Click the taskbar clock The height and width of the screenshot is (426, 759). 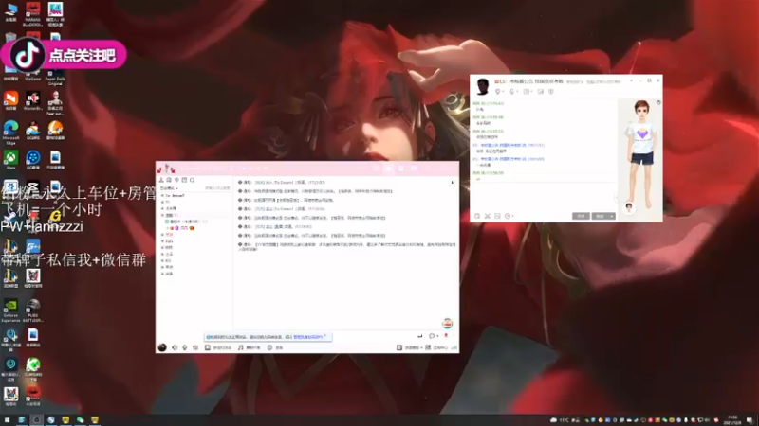tap(731, 419)
